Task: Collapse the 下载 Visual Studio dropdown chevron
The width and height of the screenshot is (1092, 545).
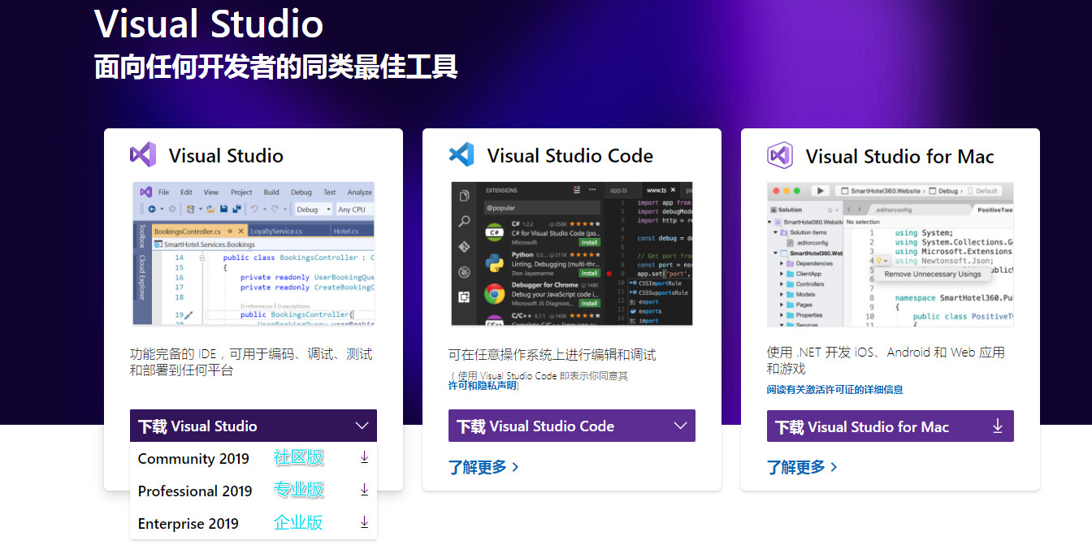Action: (362, 426)
